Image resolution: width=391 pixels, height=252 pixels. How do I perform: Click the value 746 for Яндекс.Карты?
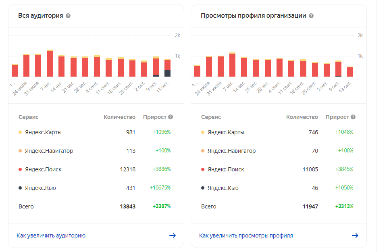coord(313,132)
